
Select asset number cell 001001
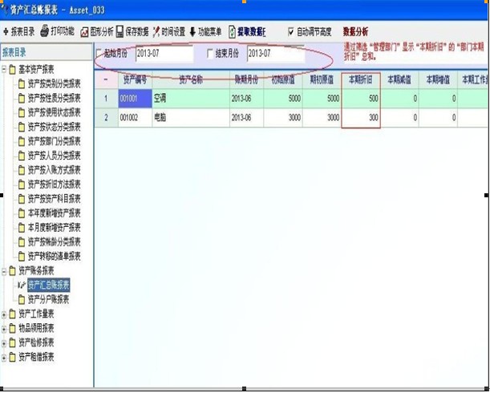coord(131,99)
